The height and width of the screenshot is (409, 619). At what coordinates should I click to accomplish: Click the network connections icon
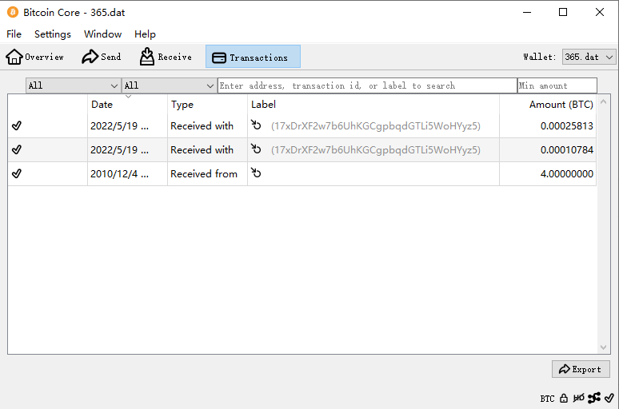594,398
